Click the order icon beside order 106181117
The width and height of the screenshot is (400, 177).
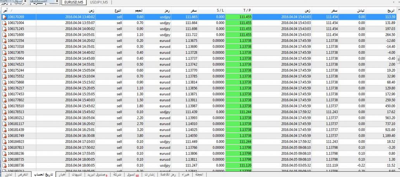pos(4,124)
